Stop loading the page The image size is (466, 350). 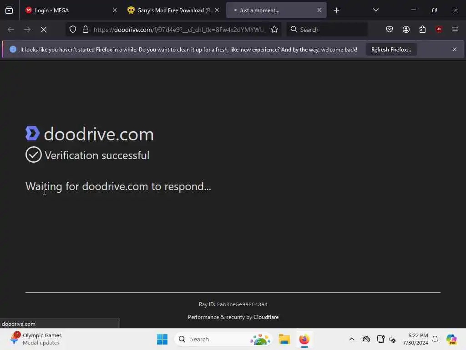[x=43, y=30]
